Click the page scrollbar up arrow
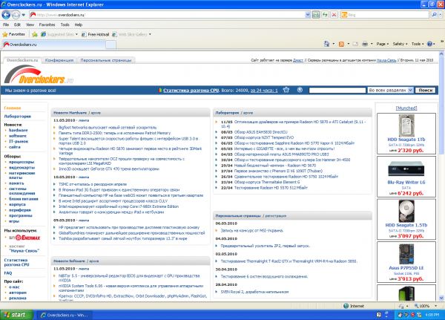Viewport: 445px width, 320px height. pyautogui.click(x=441, y=53)
